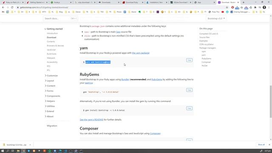This screenshot has height=153, width=272.
Task: Switch to the Node.js tab
Action: click(x=61, y=3)
